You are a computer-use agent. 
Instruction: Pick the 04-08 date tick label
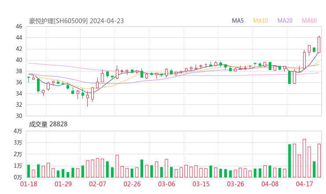(x=270, y=184)
